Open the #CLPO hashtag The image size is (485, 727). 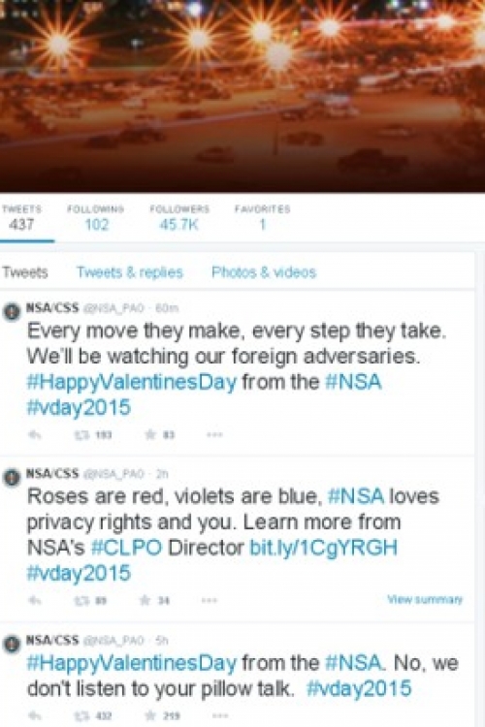127,548
